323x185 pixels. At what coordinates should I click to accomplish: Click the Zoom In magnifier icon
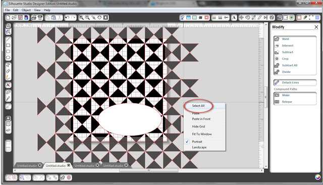pyautogui.click(x=81, y=18)
